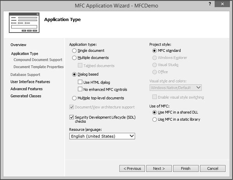Go to the Overview page
233x180 pixels.
[18, 45]
